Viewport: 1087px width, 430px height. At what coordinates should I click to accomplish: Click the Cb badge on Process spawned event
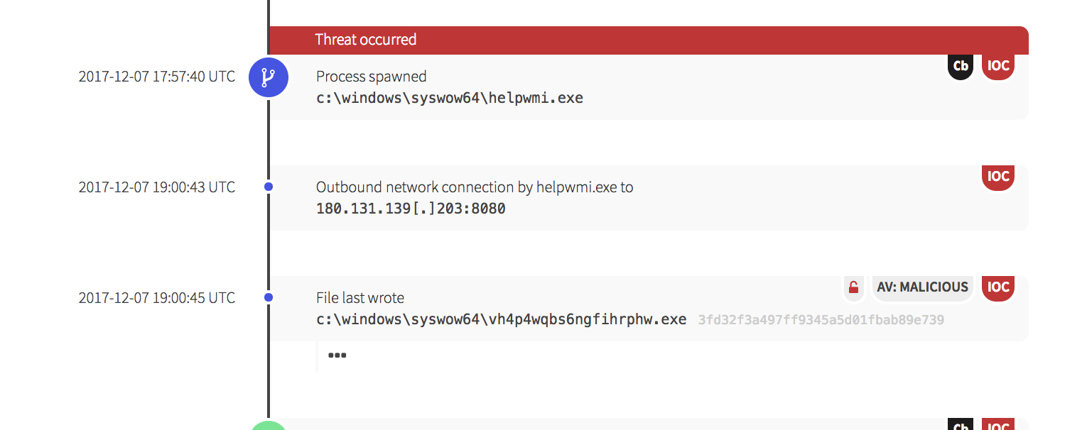[961, 66]
